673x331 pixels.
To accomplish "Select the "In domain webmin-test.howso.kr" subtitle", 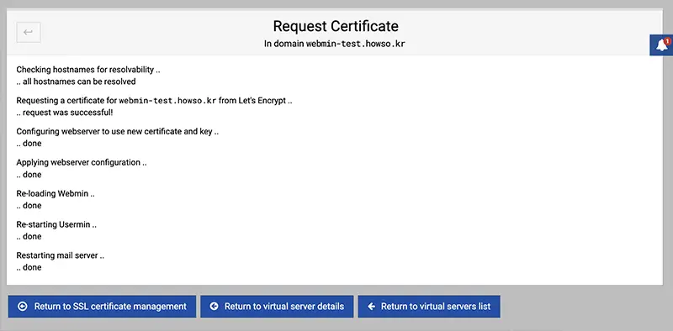I will 334,44.
